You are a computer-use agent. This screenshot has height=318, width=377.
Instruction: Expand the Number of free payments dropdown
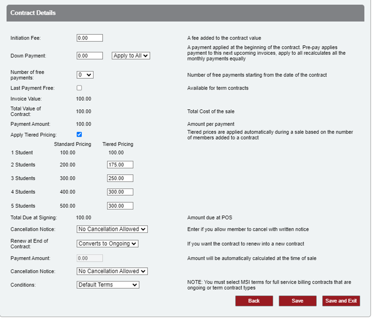(85, 75)
